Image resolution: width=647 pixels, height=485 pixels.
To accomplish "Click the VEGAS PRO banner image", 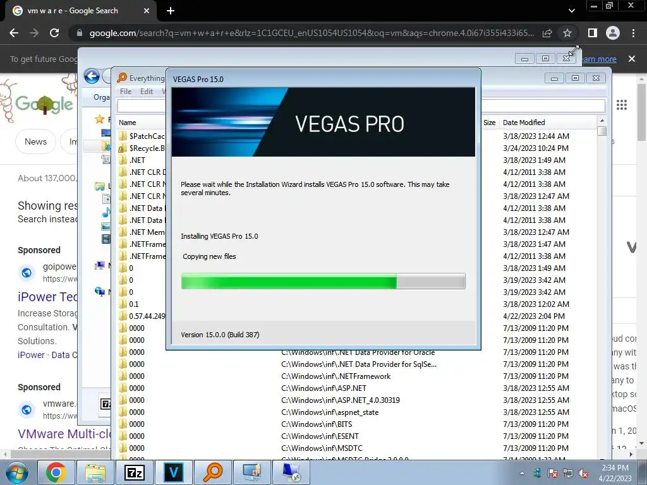I will [x=323, y=122].
